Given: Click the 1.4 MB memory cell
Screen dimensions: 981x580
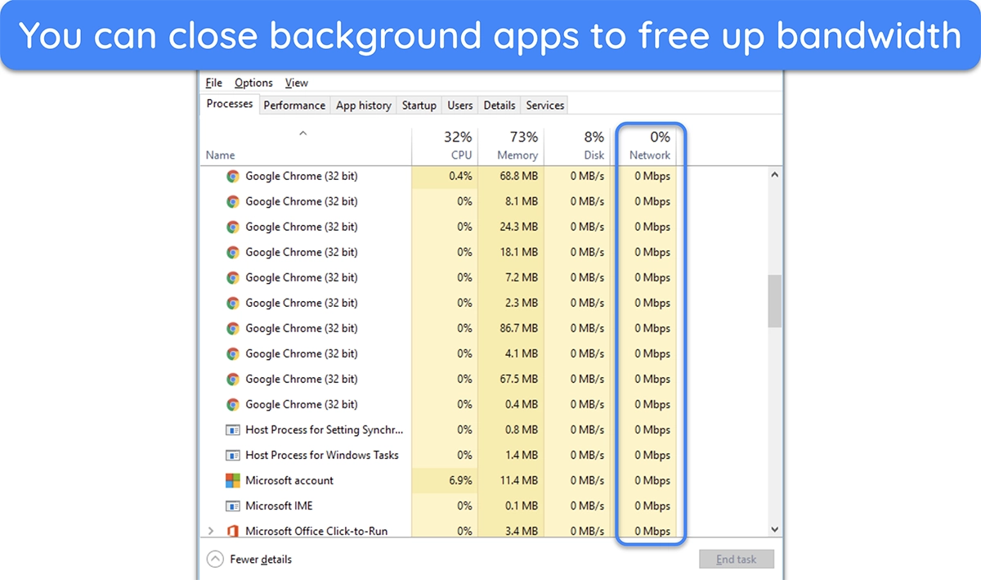Looking at the screenshot, I should pos(511,455).
